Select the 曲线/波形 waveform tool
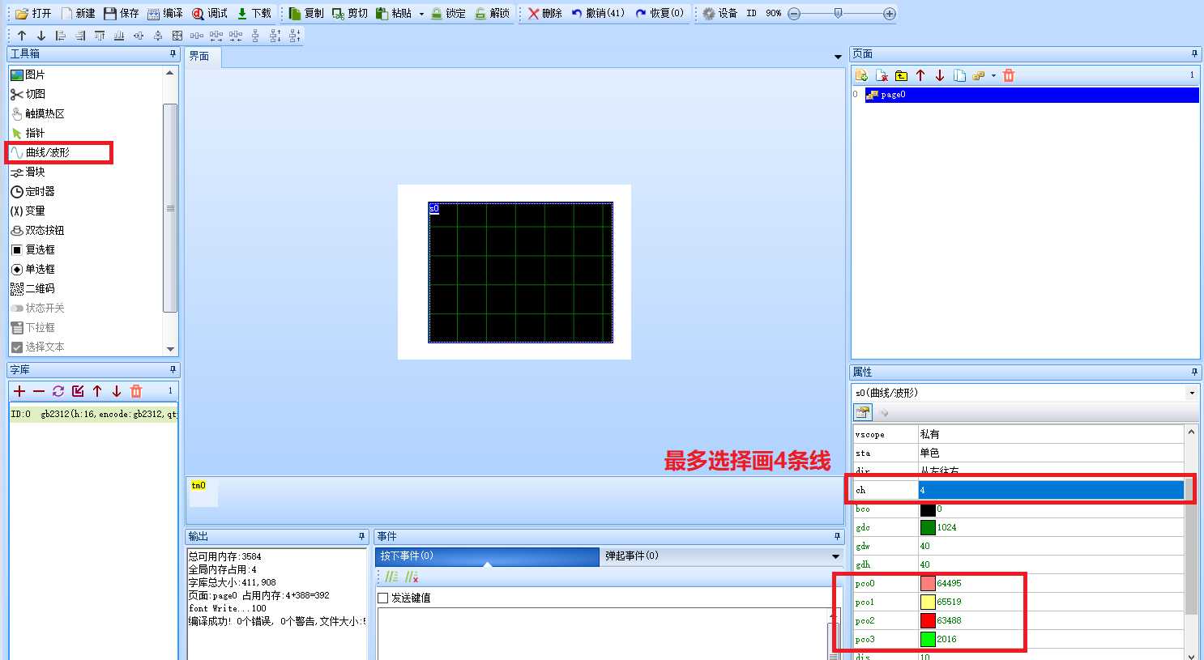 (x=41, y=152)
